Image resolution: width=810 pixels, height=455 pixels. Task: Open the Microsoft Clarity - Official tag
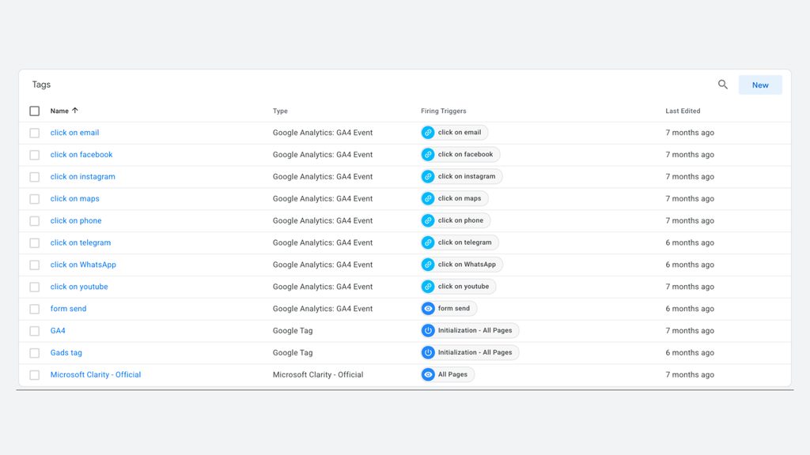(x=95, y=374)
